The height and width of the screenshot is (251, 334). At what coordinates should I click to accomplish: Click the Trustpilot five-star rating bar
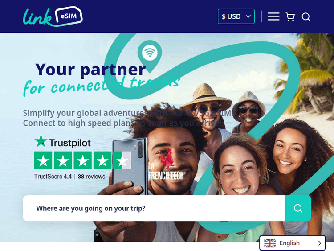(83, 160)
